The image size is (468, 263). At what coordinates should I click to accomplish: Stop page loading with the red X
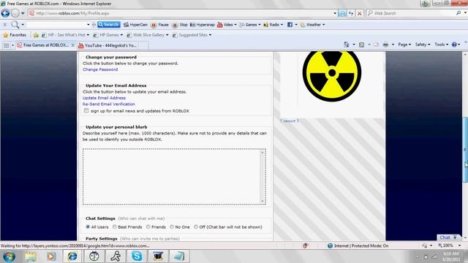360,13
